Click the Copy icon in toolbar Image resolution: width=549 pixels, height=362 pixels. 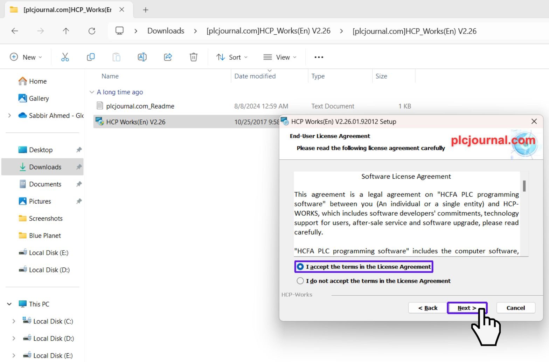pyautogui.click(x=91, y=57)
